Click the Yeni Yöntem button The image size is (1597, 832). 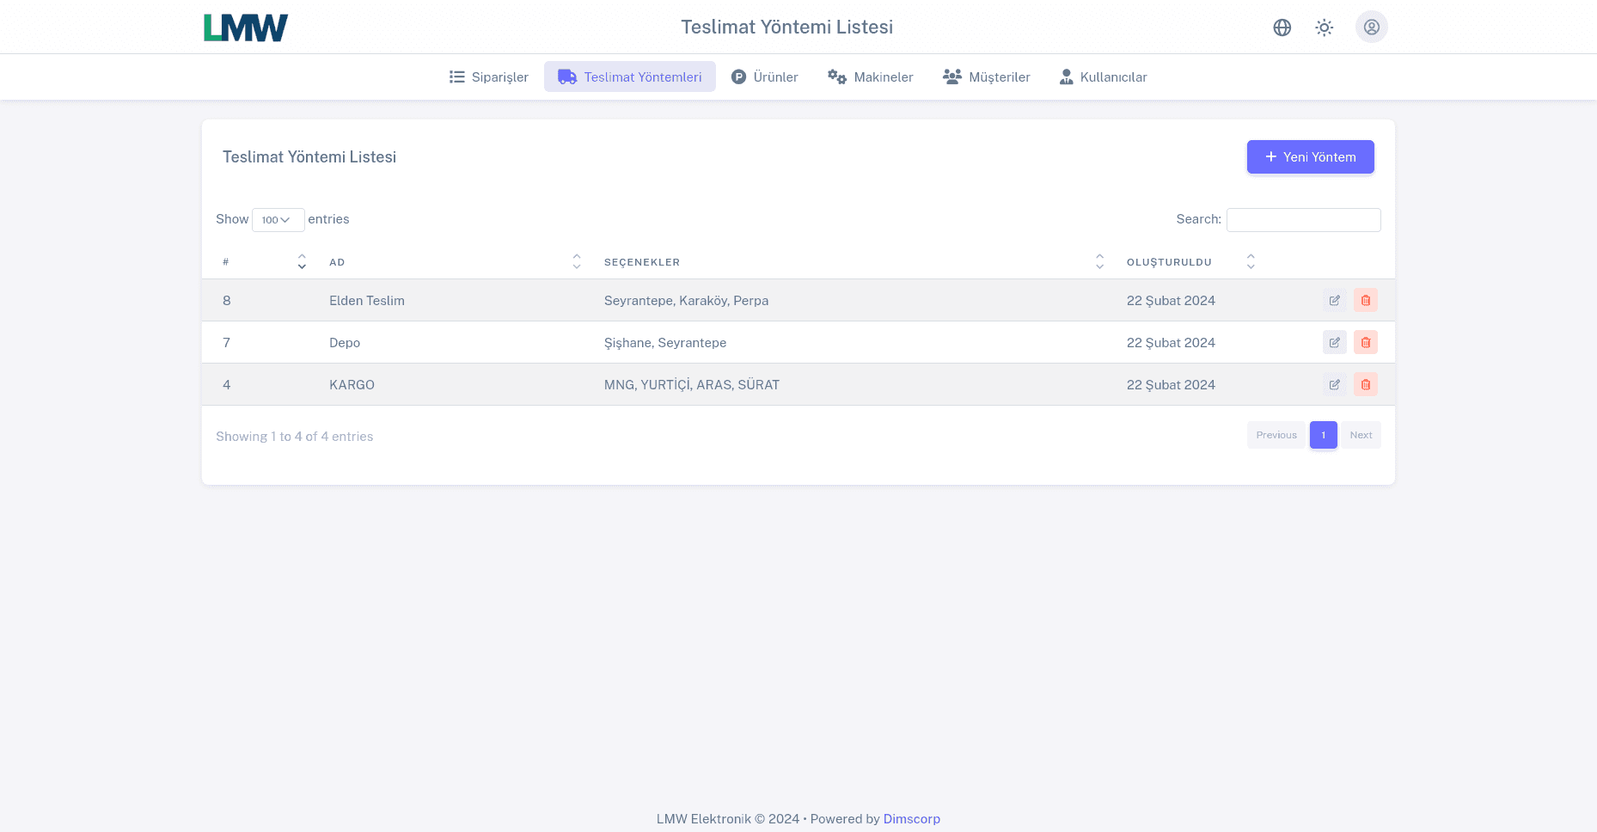tap(1310, 157)
